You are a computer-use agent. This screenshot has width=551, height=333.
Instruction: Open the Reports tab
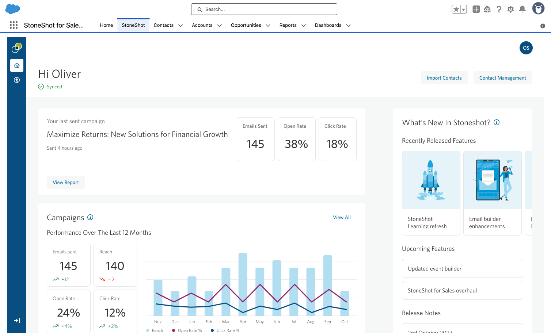tap(288, 25)
